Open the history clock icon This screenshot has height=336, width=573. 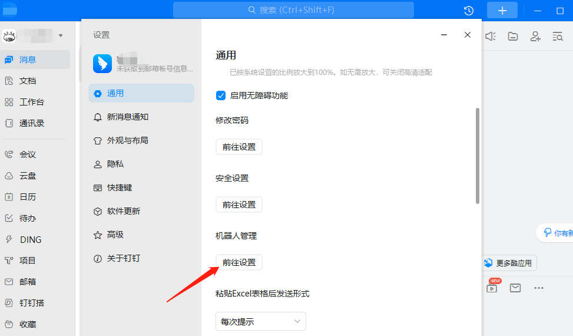click(469, 11)
